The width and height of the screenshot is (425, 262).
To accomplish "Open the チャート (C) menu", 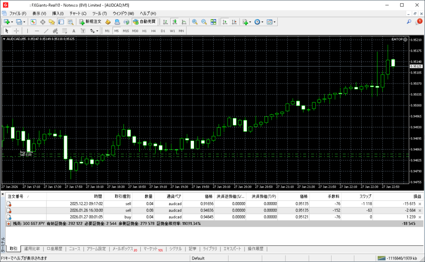I will click(78, 13).
